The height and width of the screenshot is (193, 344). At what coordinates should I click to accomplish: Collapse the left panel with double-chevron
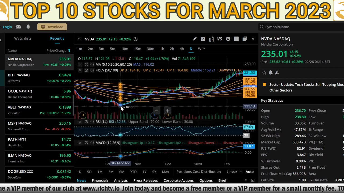[x=79, y=39]
